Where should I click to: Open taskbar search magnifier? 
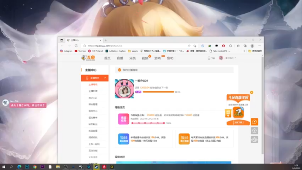(11, 167)
